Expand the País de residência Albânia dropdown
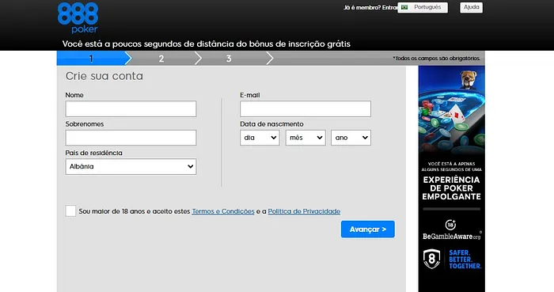Viewport: 554px width, 292px height. [x=131, y=167]
